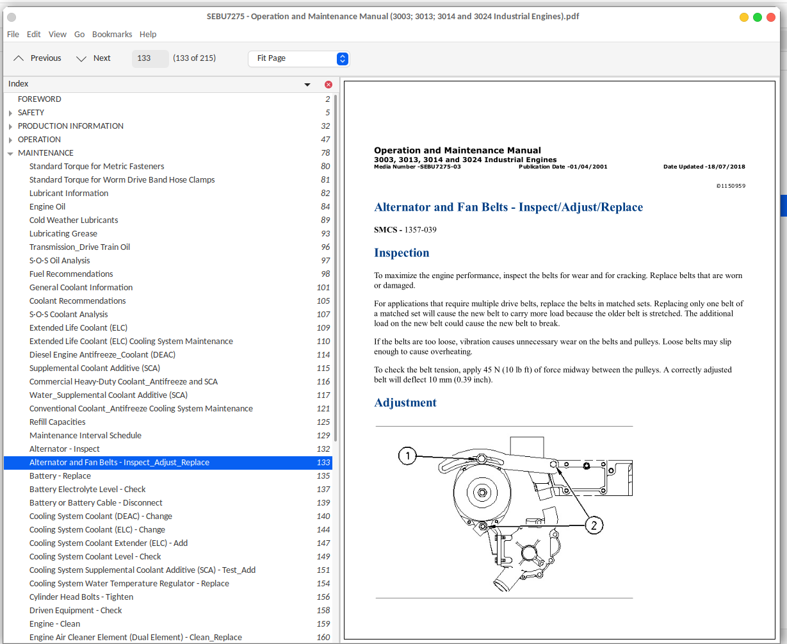Expand the PRODUCTION INFORMATION section
The image size is (787, 644).
[9, 126]
